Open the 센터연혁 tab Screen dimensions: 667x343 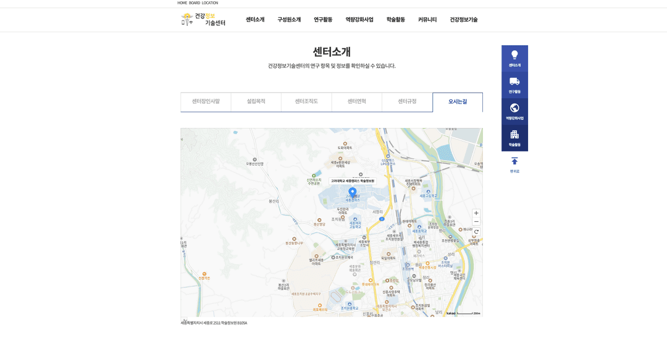[356, 101]
